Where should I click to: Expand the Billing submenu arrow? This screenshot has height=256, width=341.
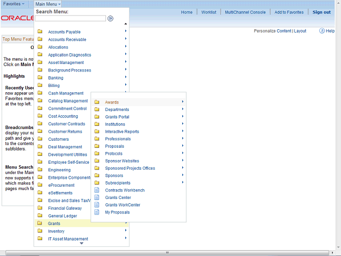(126, 85)
